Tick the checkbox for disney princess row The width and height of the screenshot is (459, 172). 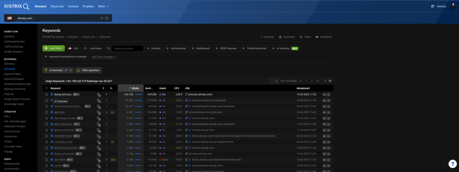point(47,95)
